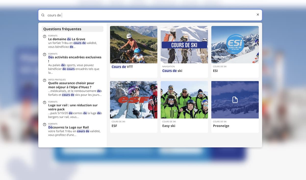The image size is (306, 180).
Task: Select the "Cours de VTT" result title
Action: coord(122,67)
